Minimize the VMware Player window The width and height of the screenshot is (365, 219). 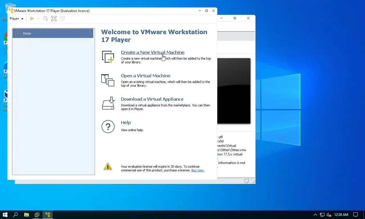[x=200, y=11]
